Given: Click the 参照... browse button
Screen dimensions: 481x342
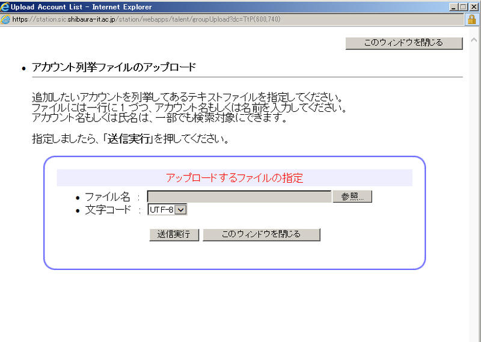Looking at the screenshot, I should [352, 197].
